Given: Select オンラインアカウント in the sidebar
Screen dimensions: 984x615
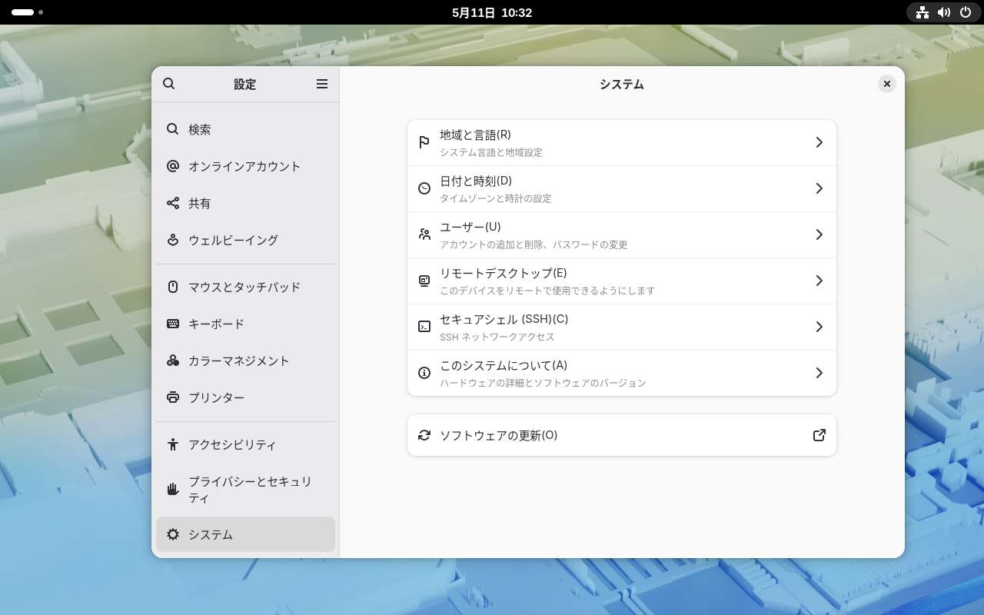Looking at the screenshot, I should point(245,166).
